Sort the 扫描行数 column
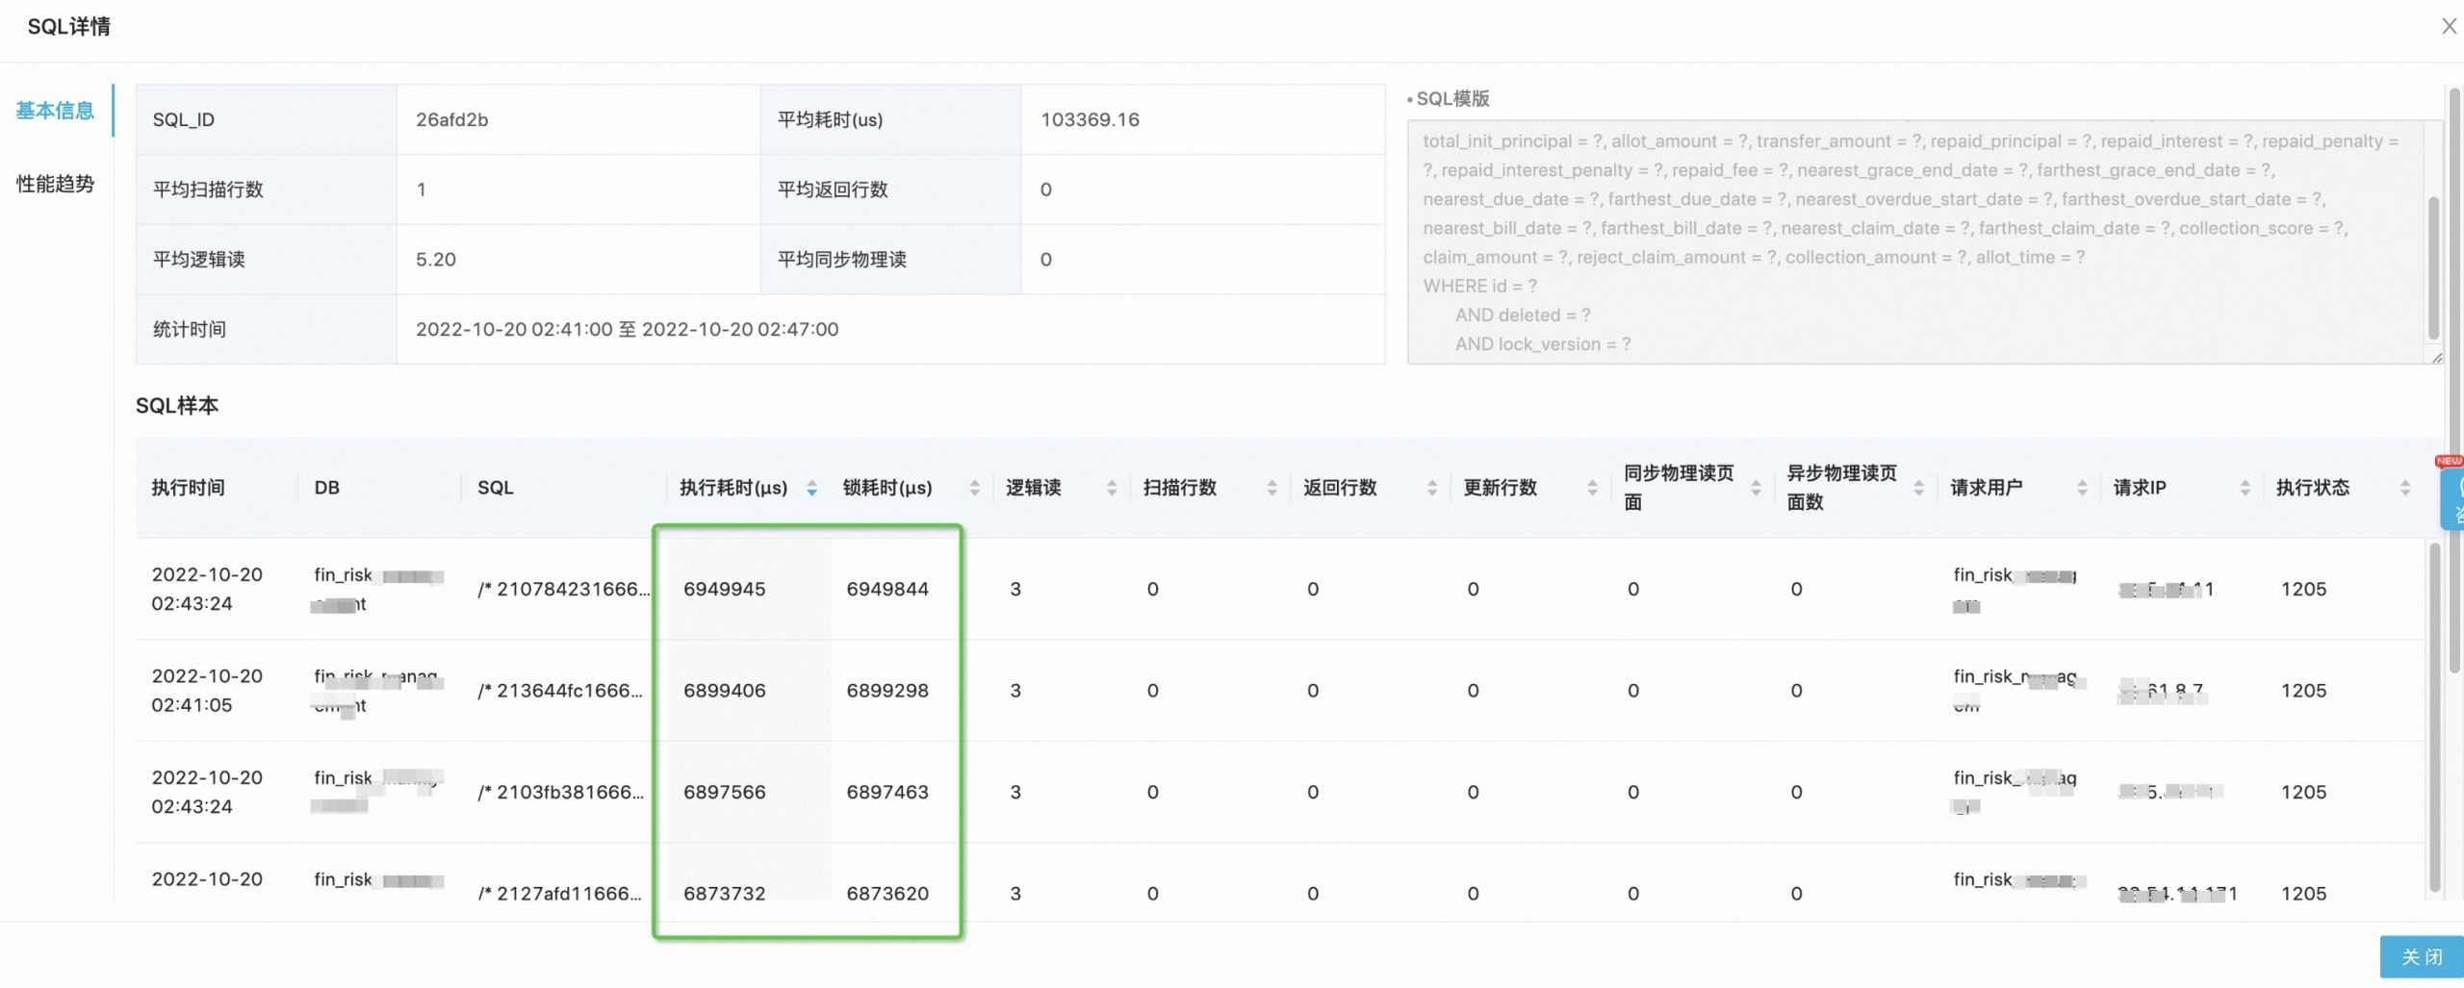Viewport: 2464px width, 988px height. [1271, 488]
